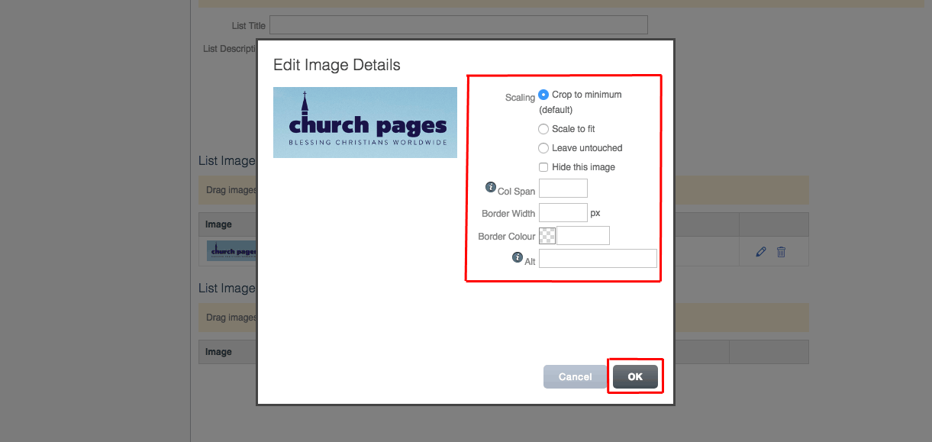Click the Edit Image Details heading

point(337,65)
